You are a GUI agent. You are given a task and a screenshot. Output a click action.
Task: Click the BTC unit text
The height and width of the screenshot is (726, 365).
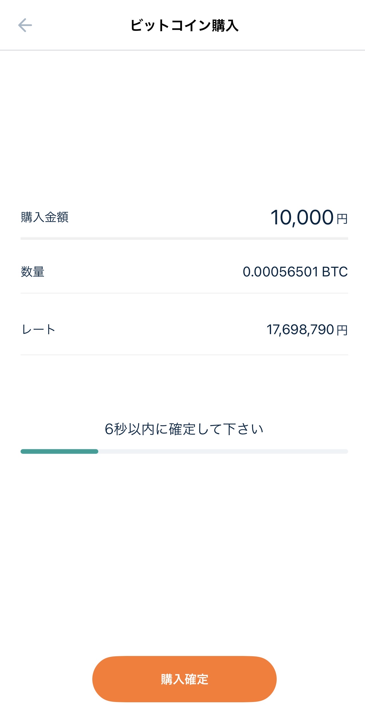[335, 272]
